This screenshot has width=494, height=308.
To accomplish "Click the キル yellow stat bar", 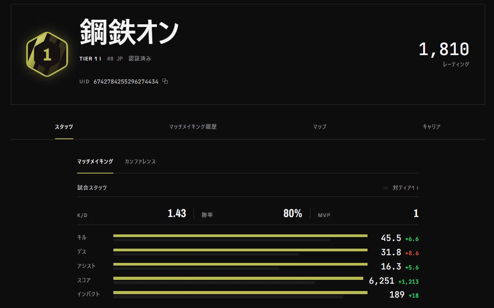I will pyautogui.click(x=240, y=236).
